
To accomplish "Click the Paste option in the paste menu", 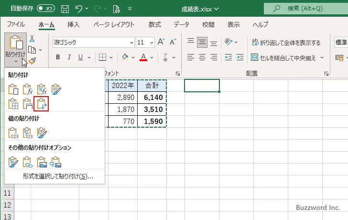I will coord(13,89).
